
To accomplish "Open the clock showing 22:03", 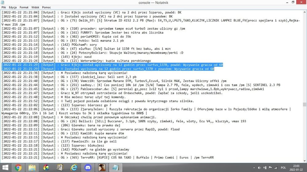I will click(296, 168).
